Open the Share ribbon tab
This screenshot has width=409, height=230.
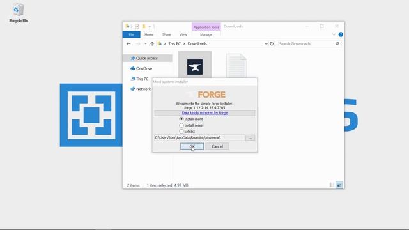[166, 34]
